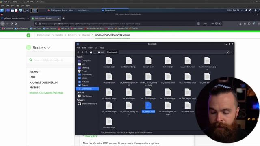Click Help Center in breadcrumb

click(x=44, y=35)
